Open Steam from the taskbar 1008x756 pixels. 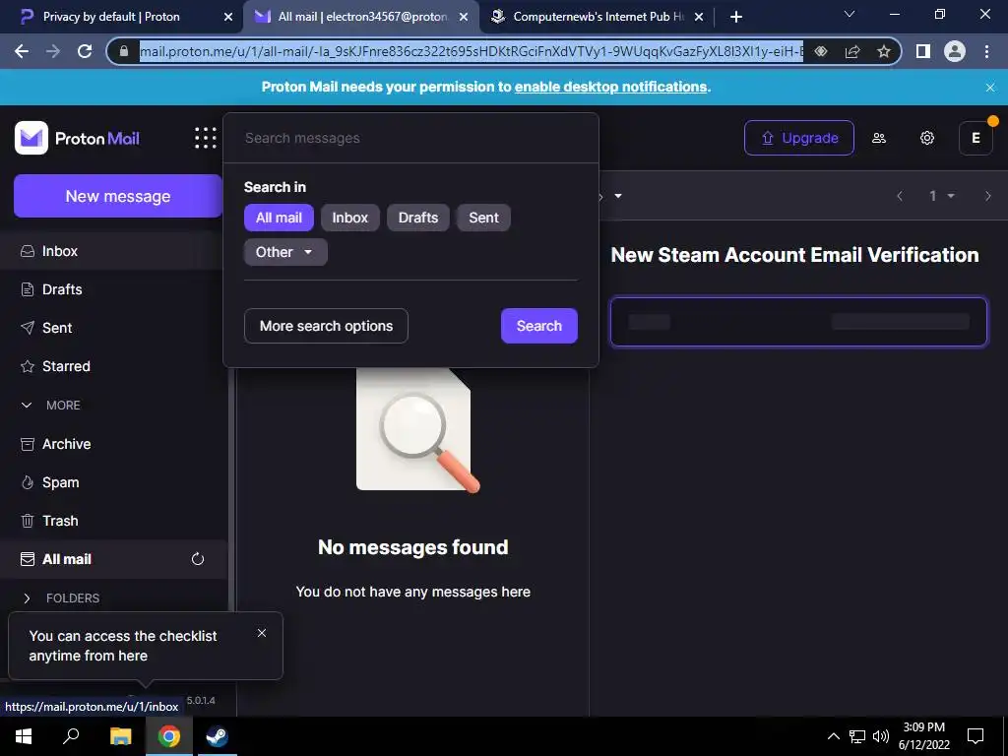click(x=217, y=736)
